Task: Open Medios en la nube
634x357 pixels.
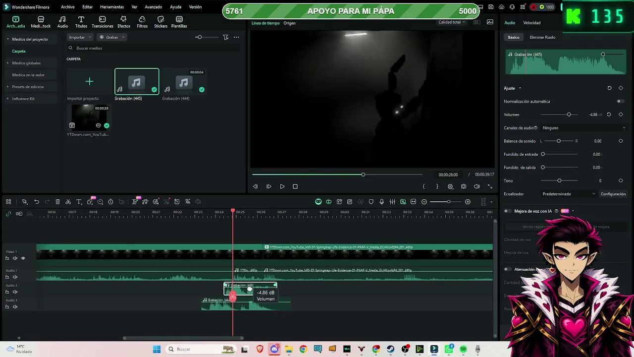Action: [x=28, y=75]
